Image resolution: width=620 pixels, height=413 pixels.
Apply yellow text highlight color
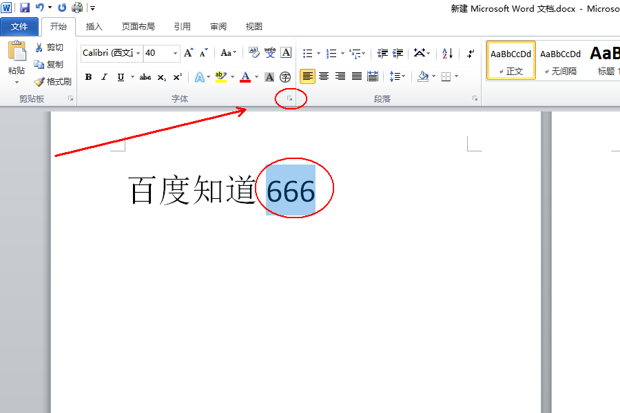[x=220, y=77]
